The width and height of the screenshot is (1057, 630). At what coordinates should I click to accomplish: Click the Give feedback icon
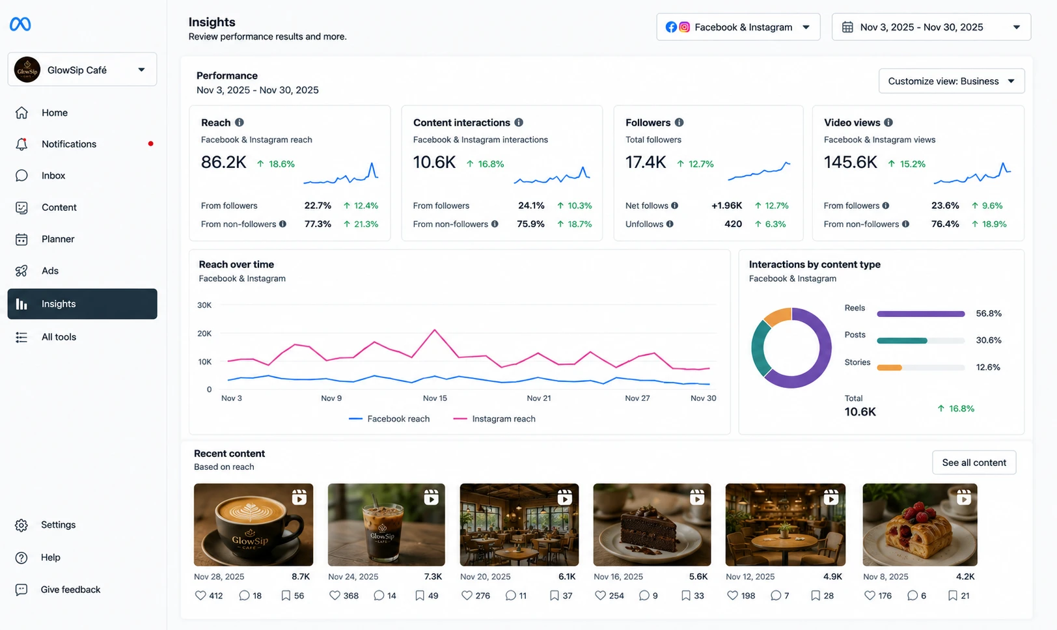tap(21, 590)
